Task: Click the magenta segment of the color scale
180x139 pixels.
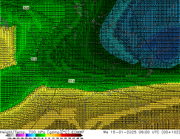Action: click(23, 135)
